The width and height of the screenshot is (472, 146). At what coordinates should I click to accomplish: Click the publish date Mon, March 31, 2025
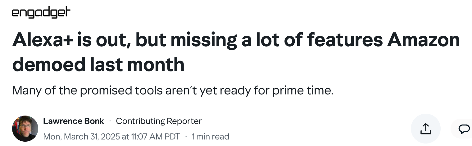click(81, 137)
